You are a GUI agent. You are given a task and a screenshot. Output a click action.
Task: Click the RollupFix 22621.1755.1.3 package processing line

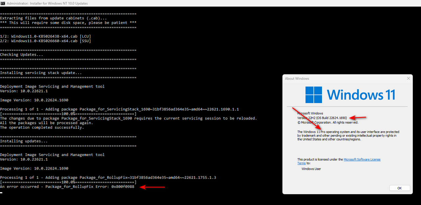point(108,178)
